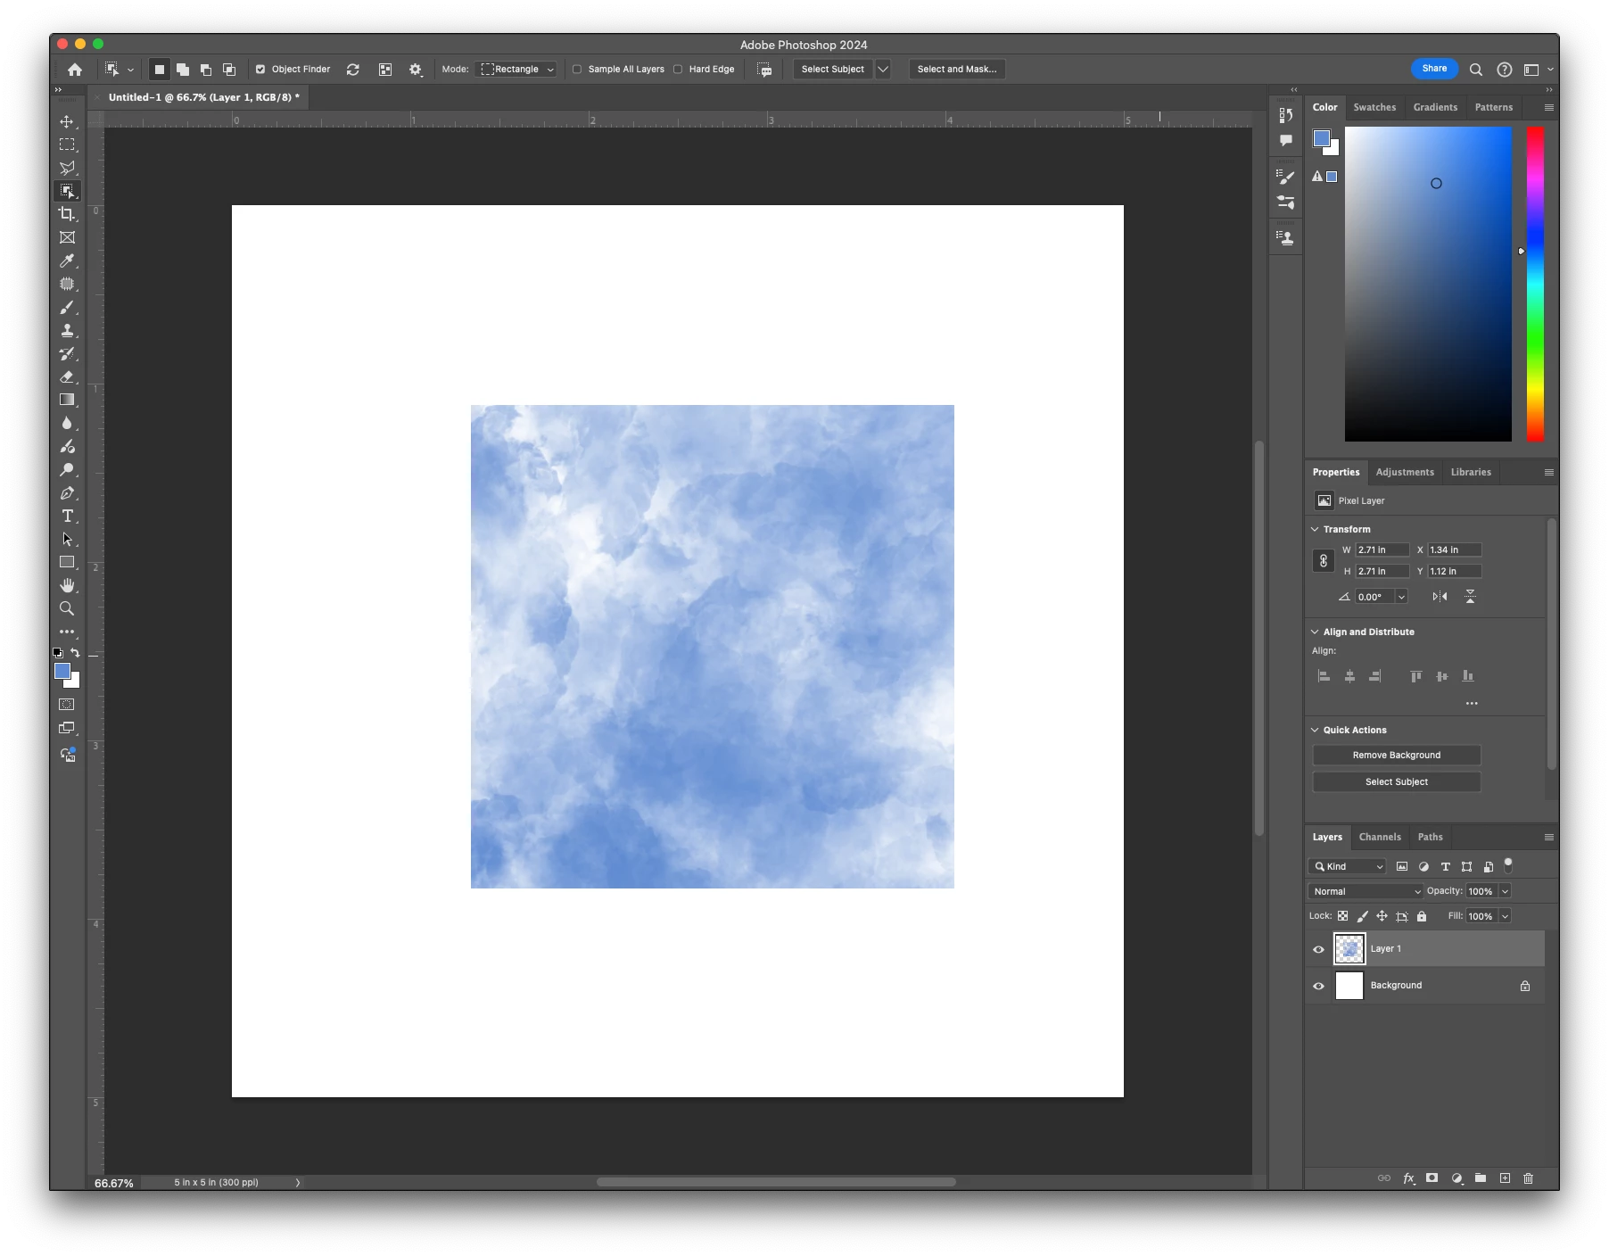Open the Fill dropdown arrow
This screenshot has height=1256, width=1609.
click(1505, 916)
